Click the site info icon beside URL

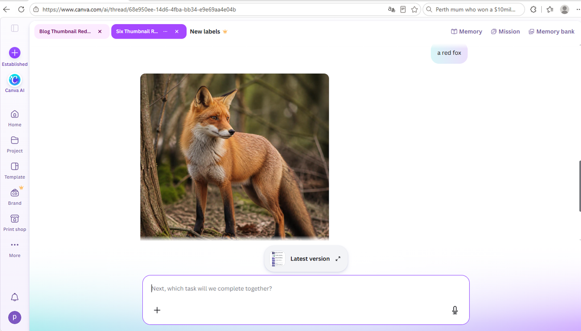click(36, 10)
